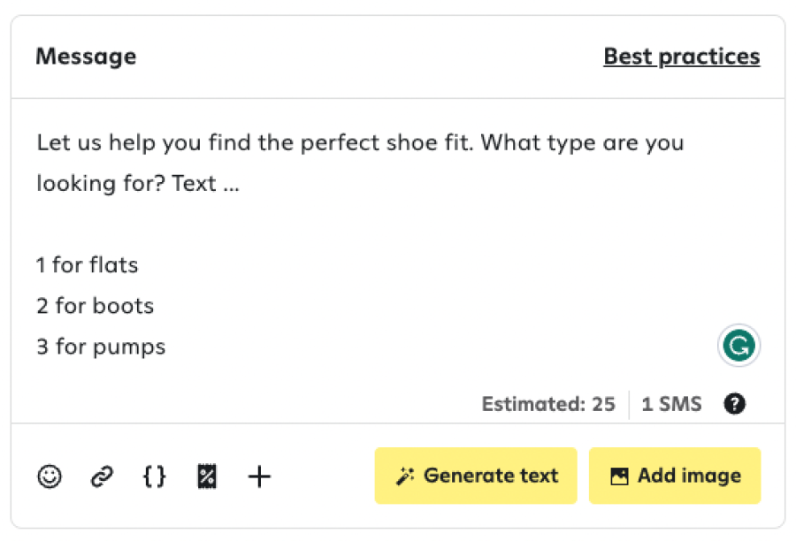
Task: Insert a variable with curly braces icon
Action: tap(154, 476)
